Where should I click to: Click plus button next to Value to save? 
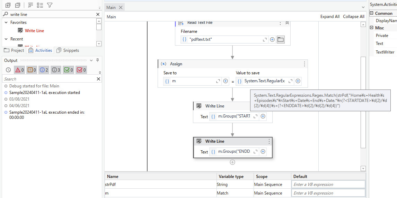click(298, 81)
